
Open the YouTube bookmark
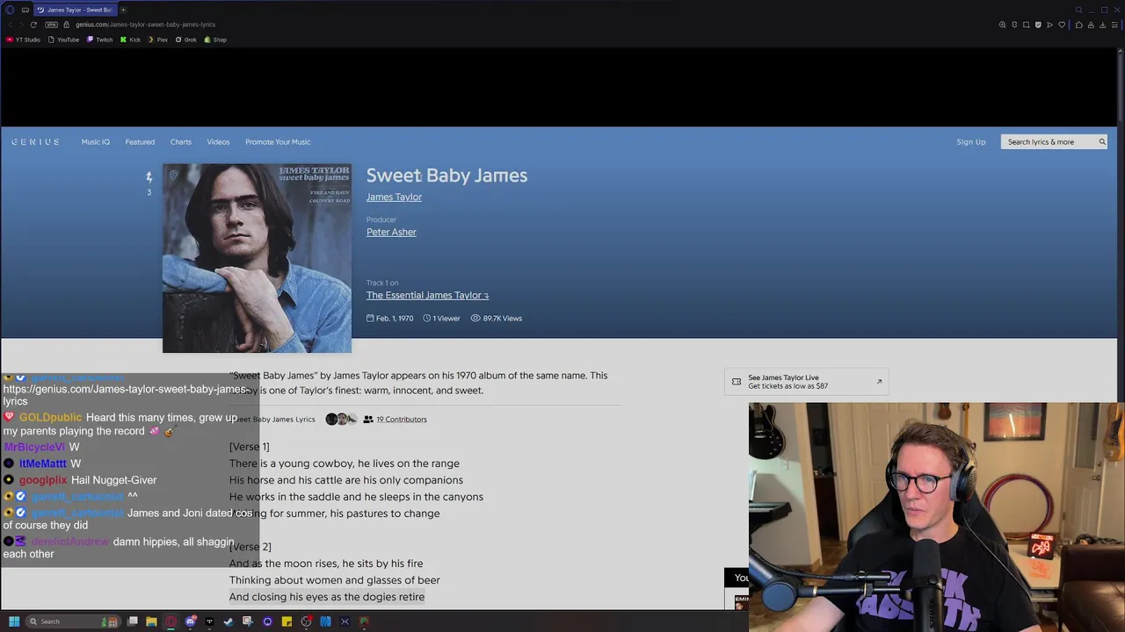63,39
